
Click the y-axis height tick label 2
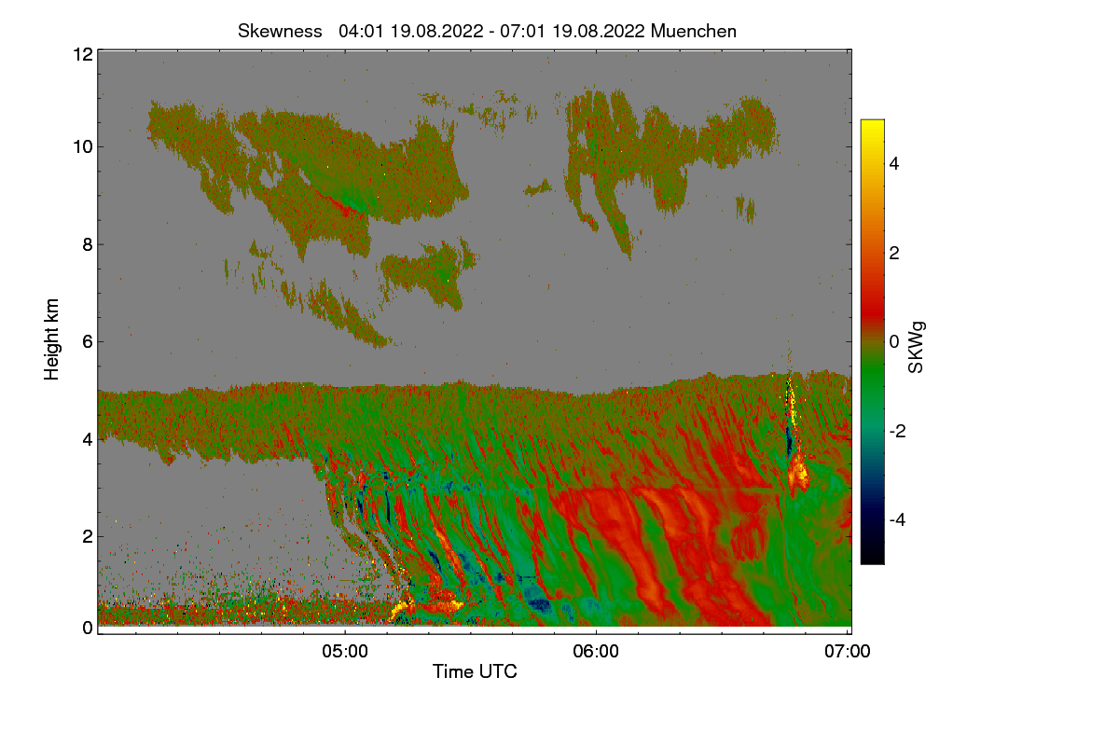click(87, 535)
